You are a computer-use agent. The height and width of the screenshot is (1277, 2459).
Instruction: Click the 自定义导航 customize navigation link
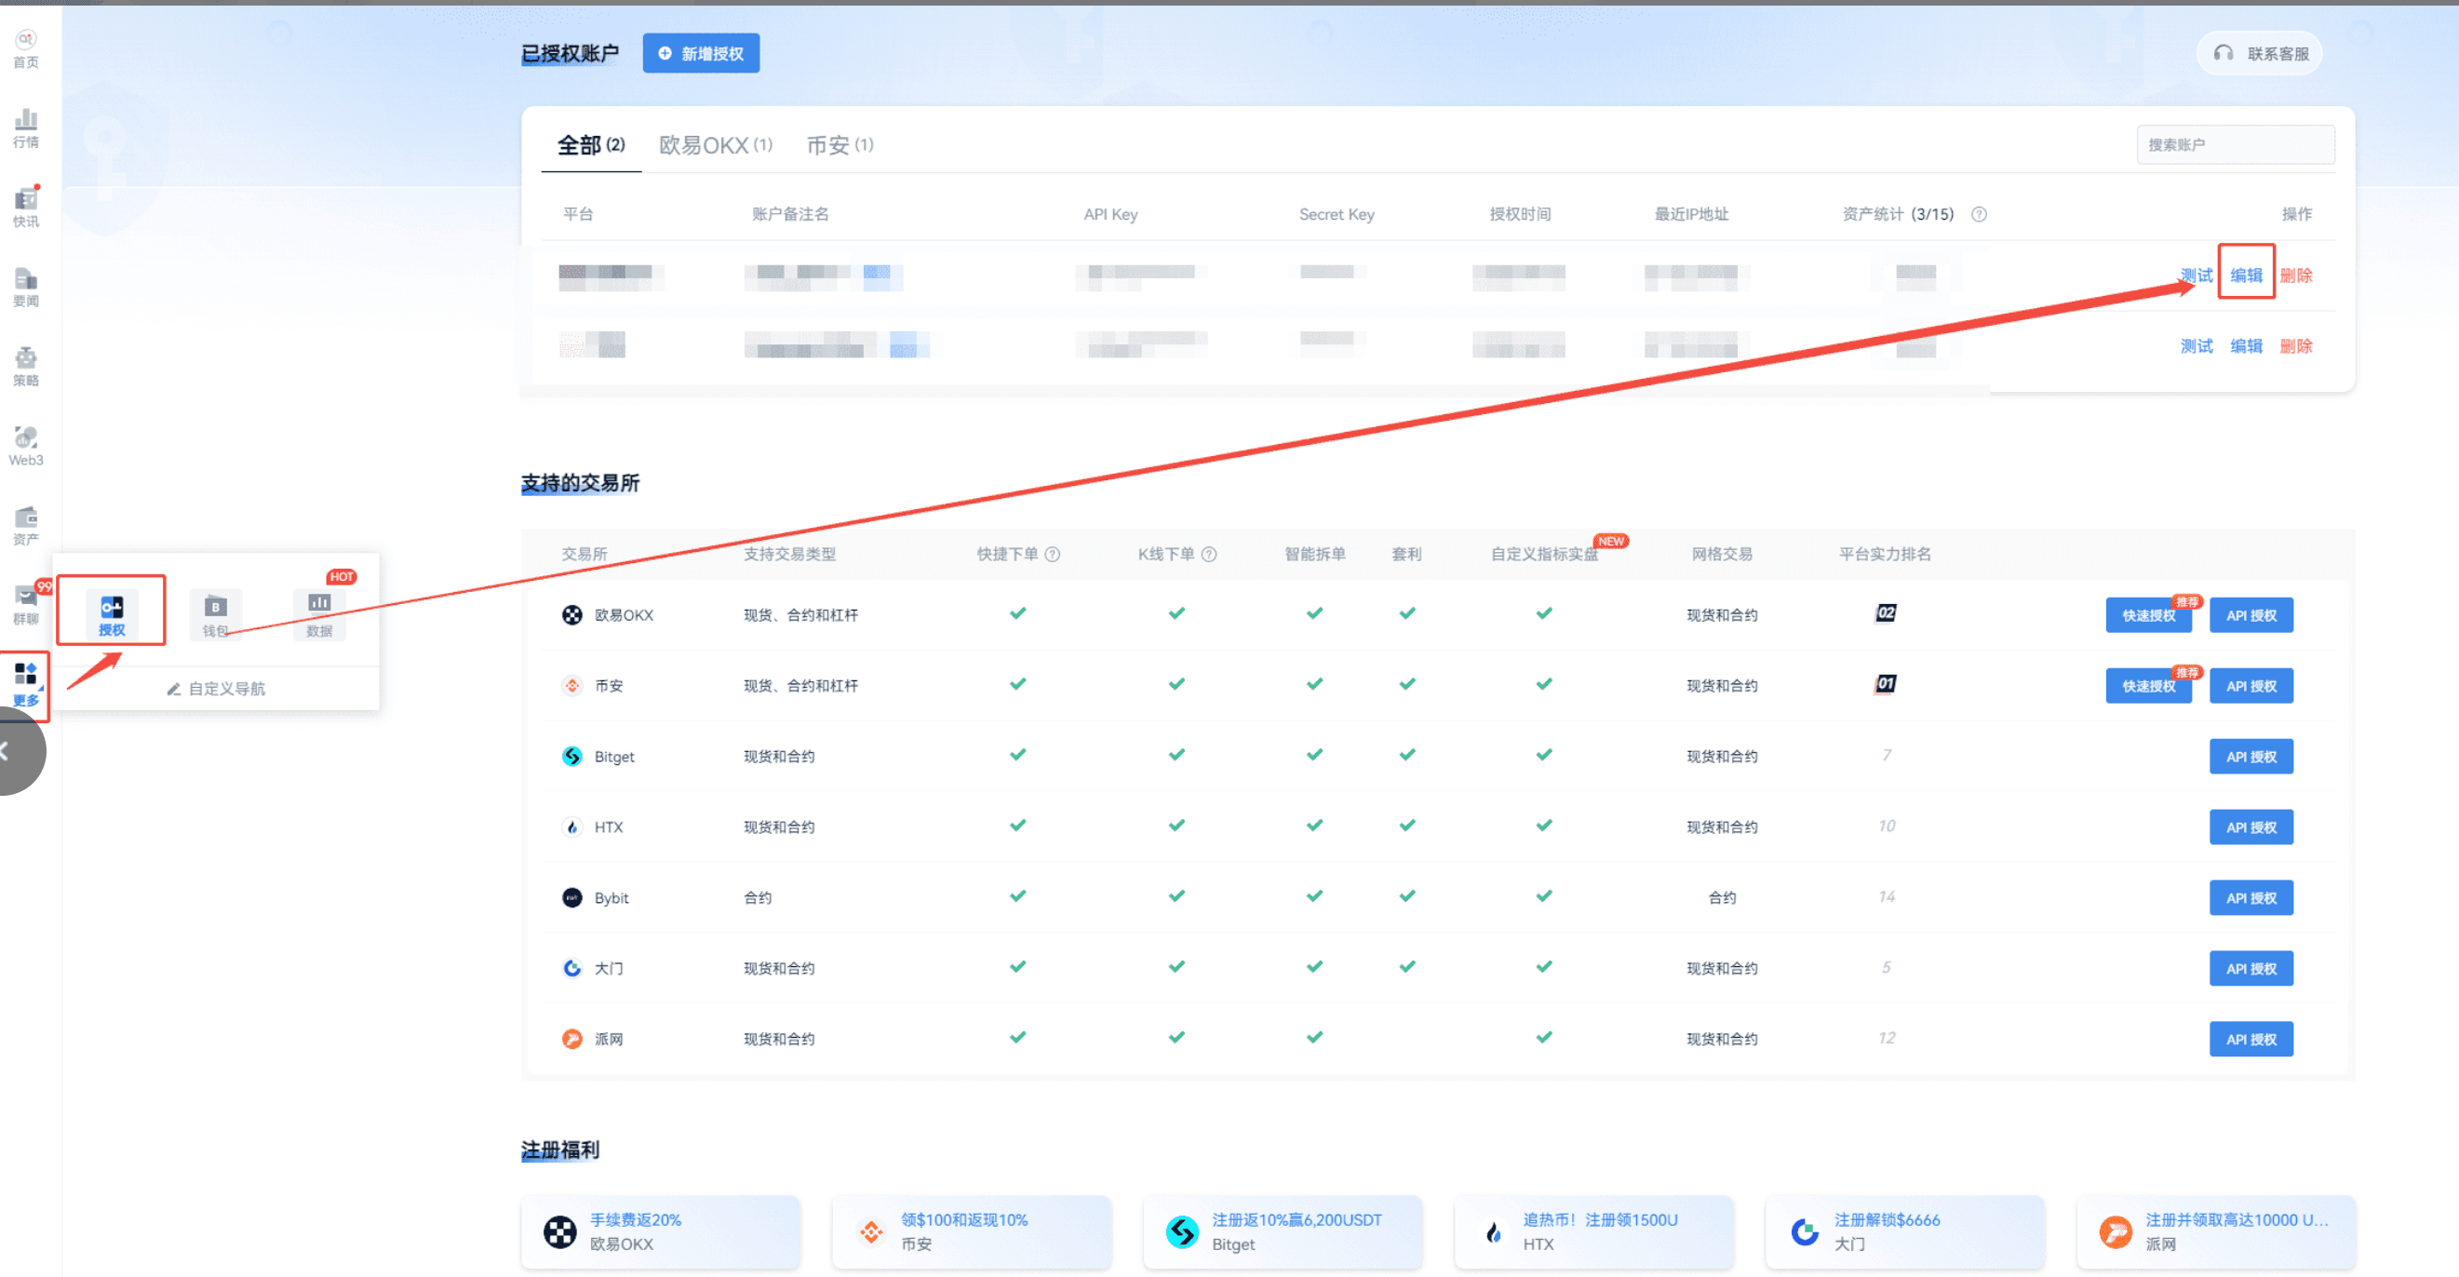[x=217, y=688]
